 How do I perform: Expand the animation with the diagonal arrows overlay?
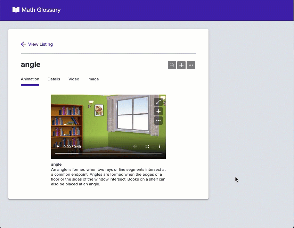coord(158,102)
